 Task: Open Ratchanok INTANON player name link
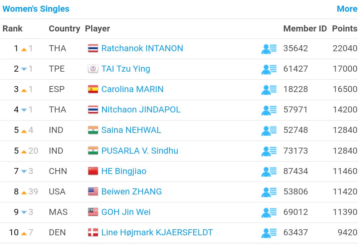pos(142,49)
